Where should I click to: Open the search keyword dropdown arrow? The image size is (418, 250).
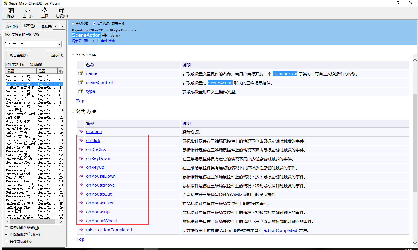coord(59,44)
